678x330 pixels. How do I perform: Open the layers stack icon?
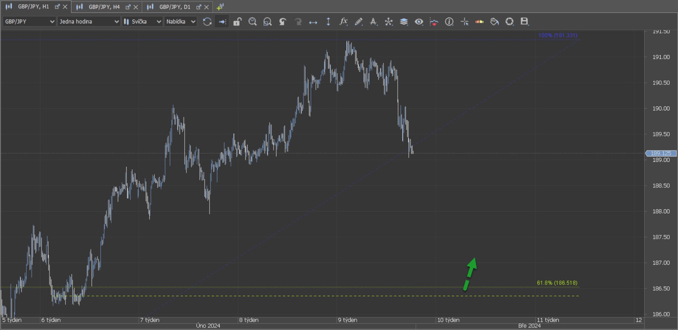404,22
